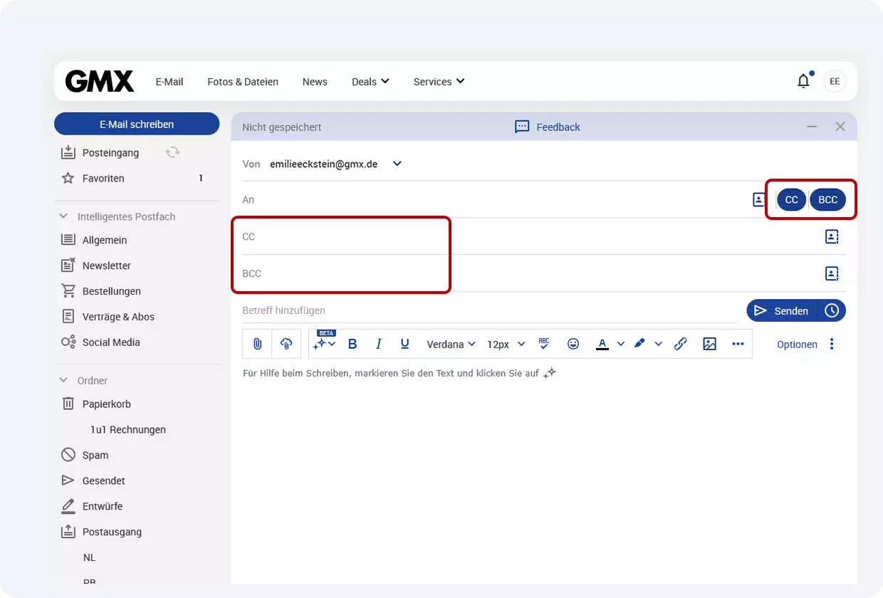Image resolution: width=883 pixels, height=598 pixels.
Task: Open the text color picker
Action: click(602, 344)
